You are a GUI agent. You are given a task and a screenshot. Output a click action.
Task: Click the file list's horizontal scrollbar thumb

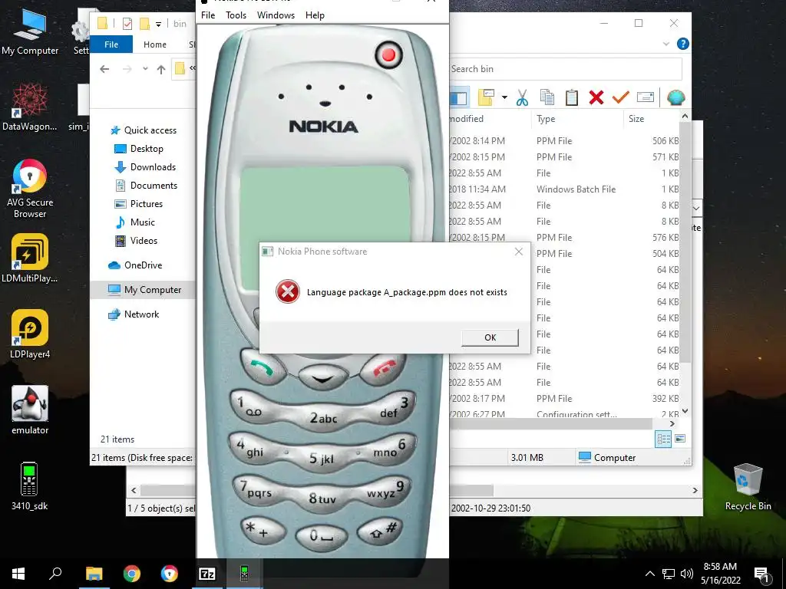tap(550, 423)
